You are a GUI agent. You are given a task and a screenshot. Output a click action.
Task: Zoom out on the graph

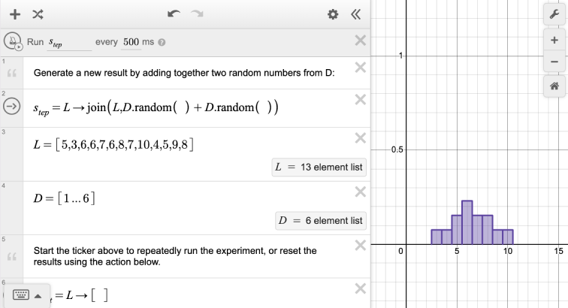coord(554,61)
